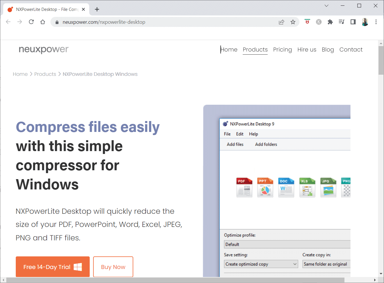Bookmark this page with star icon
The width and height of the screenshot is (384, 283).
[293, 22]
